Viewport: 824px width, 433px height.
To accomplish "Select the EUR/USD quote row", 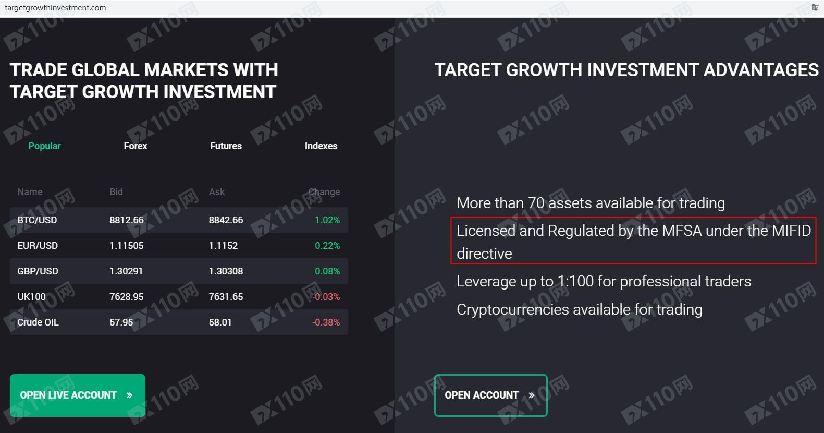I will pos(178,246).
